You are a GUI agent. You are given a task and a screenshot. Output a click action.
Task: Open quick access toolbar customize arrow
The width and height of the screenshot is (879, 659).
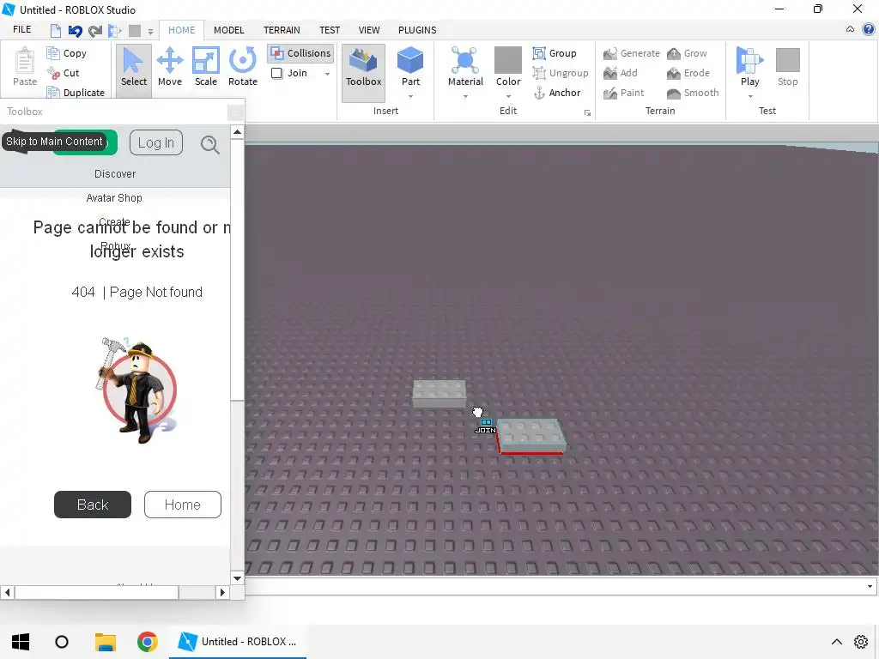coord(150,32)
